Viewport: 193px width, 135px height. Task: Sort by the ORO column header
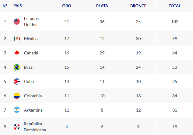click(67, 6)
